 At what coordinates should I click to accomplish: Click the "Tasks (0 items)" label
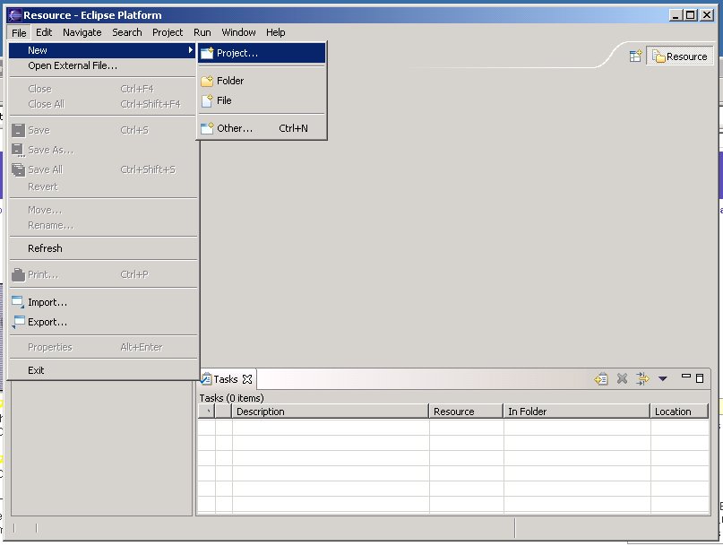[x=231, y=398]
